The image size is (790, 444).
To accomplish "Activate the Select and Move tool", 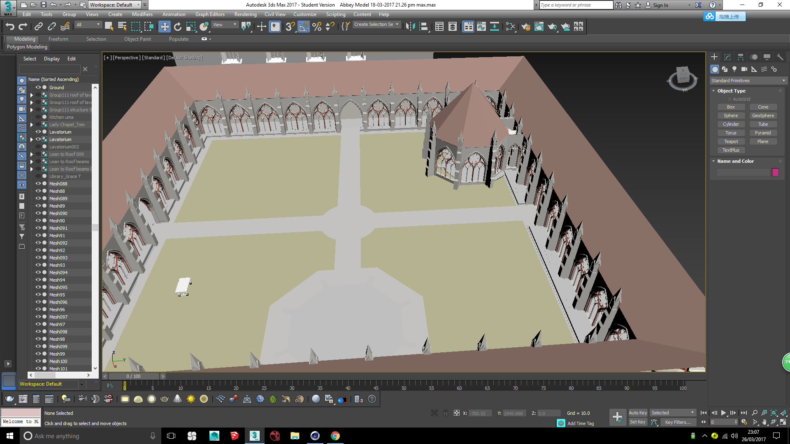I will click(x=165, y=27).
